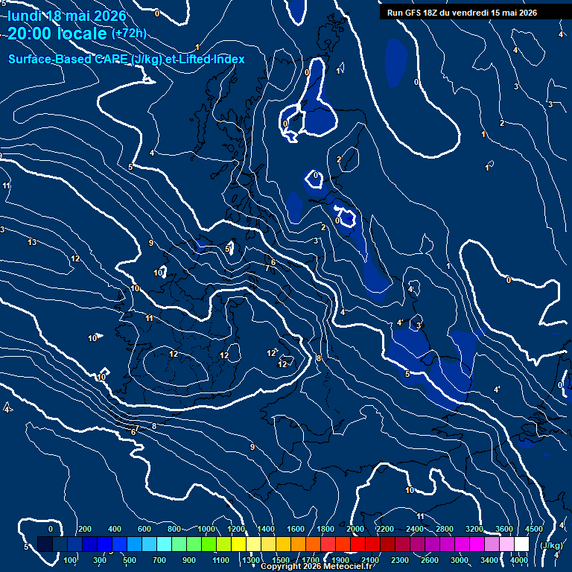Viewport: 572px width, 572px height.
Task: Click the "4500" legend value
Action: [x=534, y=529]
